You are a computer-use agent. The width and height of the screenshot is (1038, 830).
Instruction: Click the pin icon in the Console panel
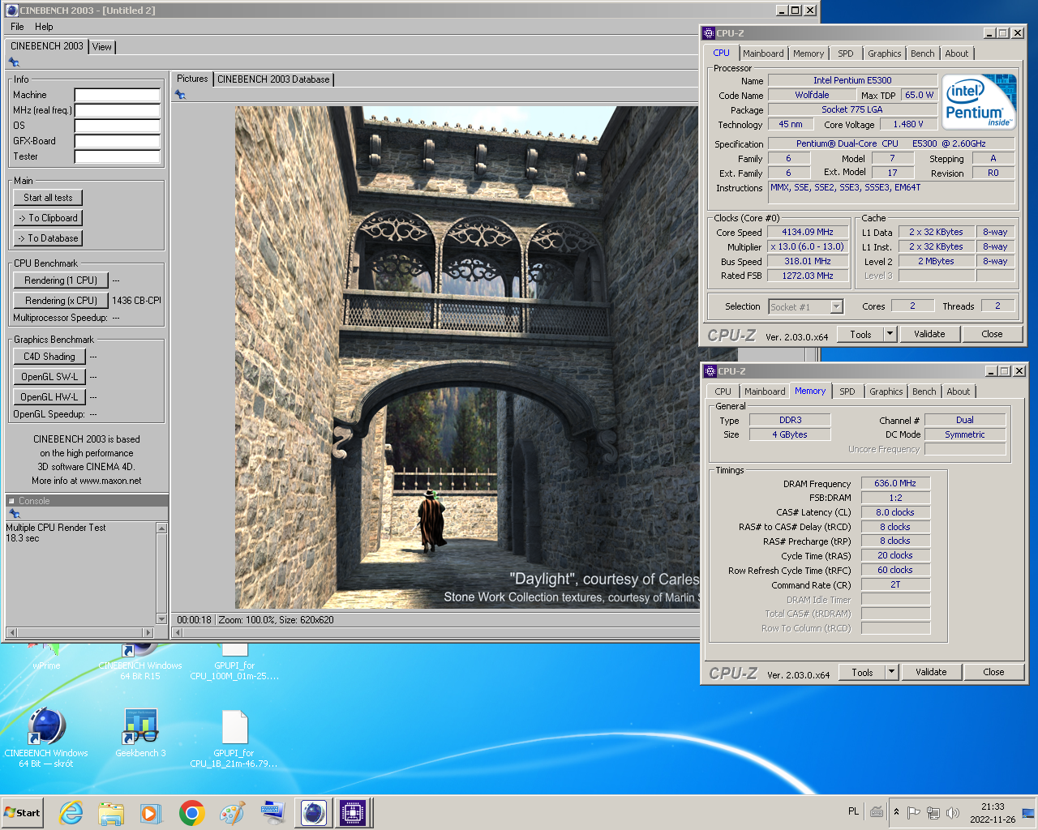(14, 514)
